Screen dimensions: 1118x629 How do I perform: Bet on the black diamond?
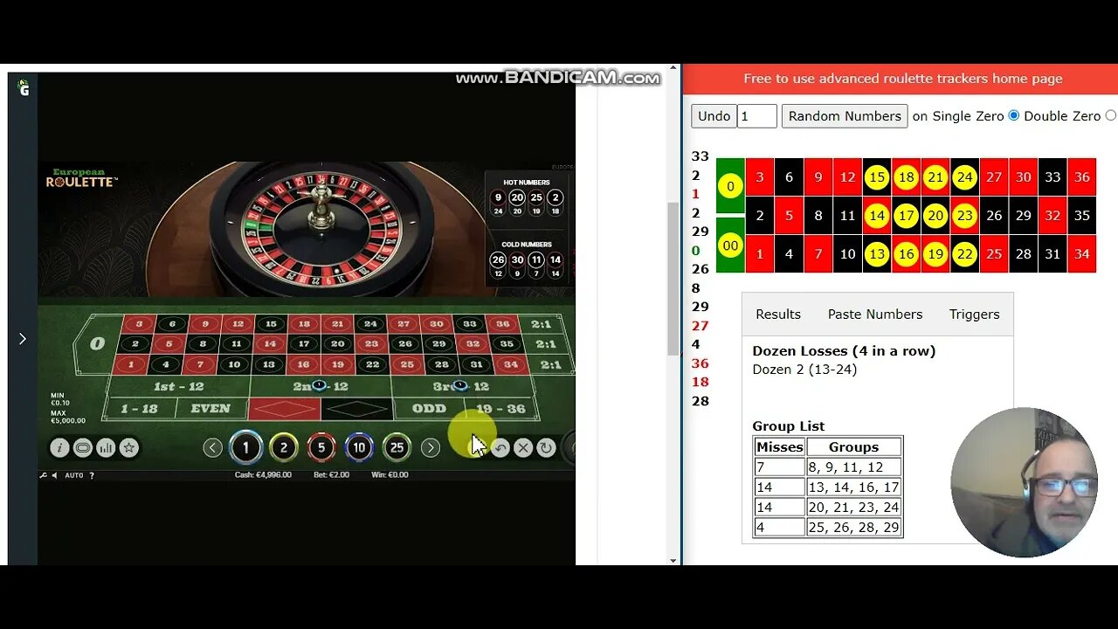[x=357, y=409]
